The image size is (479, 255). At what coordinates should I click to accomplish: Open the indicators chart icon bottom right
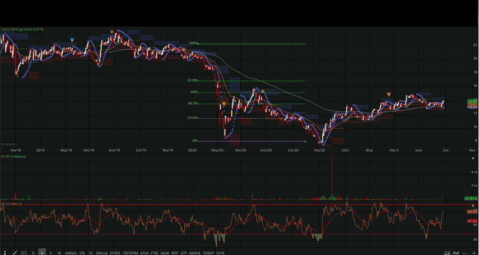tap(447, 253)
